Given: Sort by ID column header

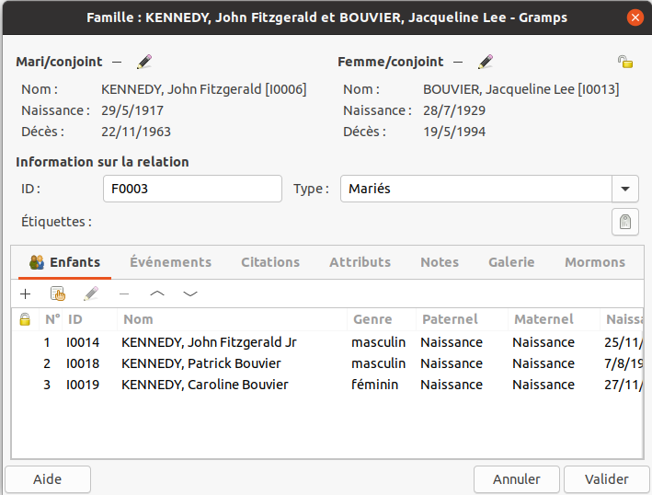Looking at the screenshot, I should pos(89,319).
